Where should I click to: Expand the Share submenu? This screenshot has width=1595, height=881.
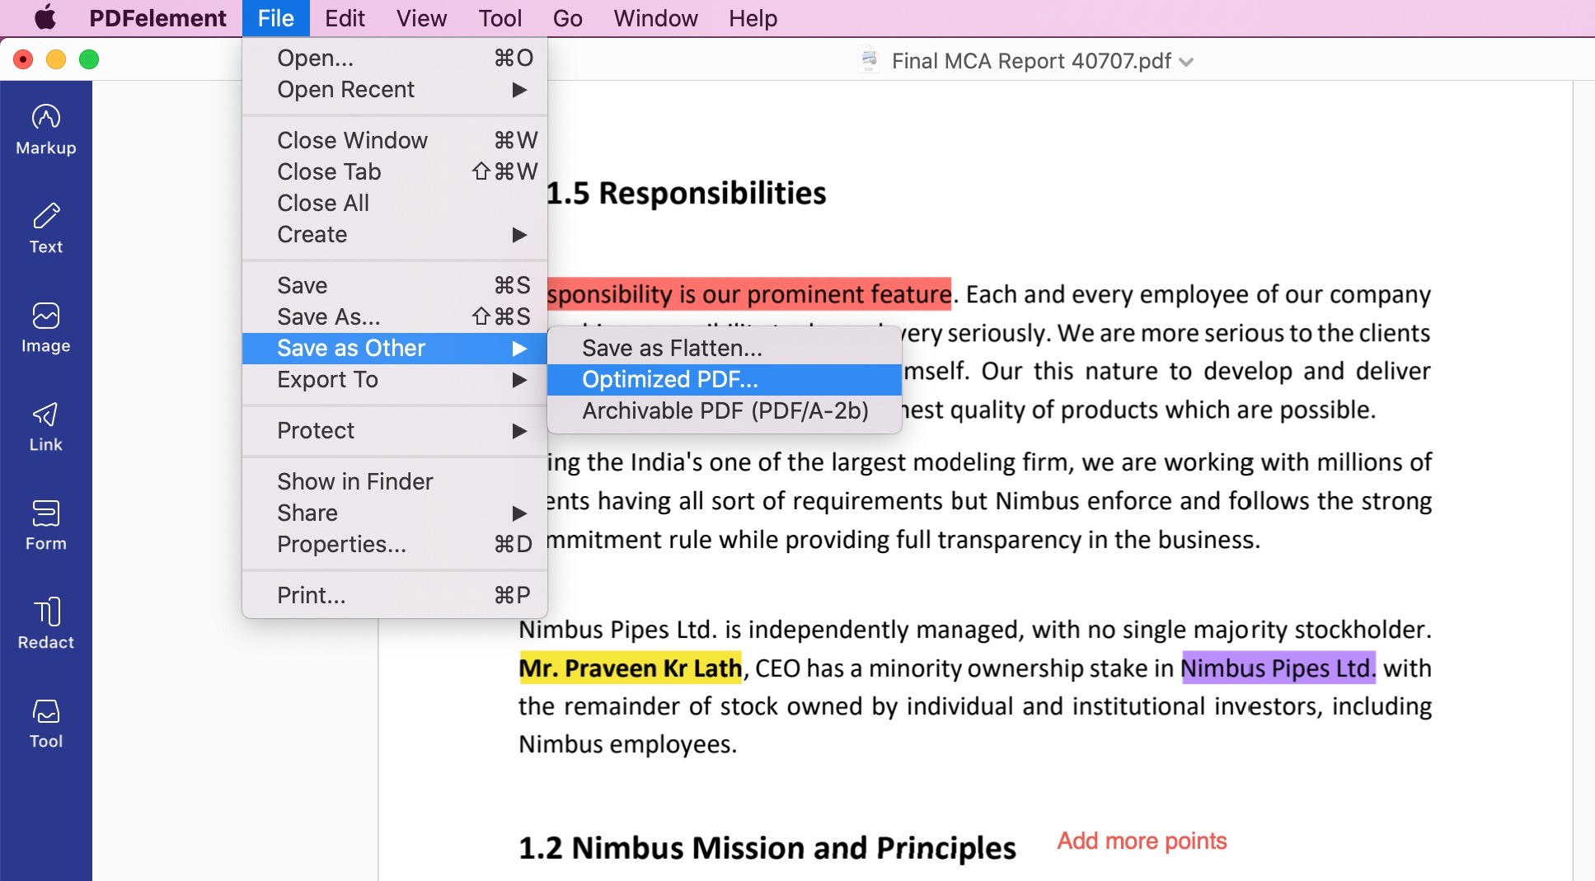click(395, 513)
